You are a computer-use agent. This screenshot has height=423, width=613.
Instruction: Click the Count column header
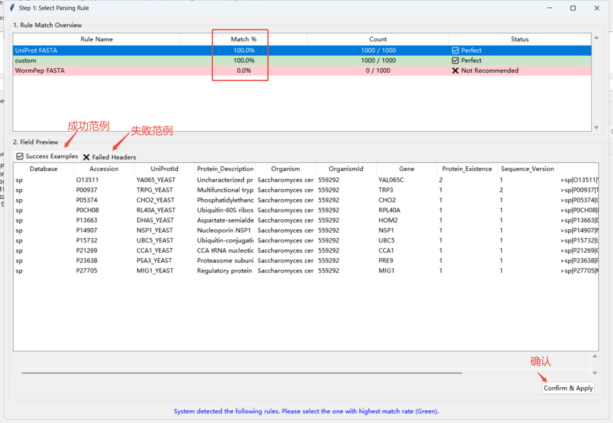click(378, 39)
